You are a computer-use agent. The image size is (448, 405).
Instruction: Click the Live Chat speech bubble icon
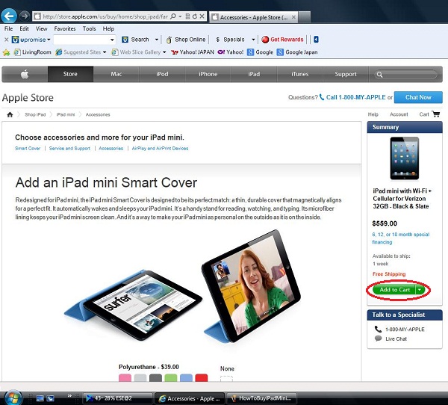point(378,338)
